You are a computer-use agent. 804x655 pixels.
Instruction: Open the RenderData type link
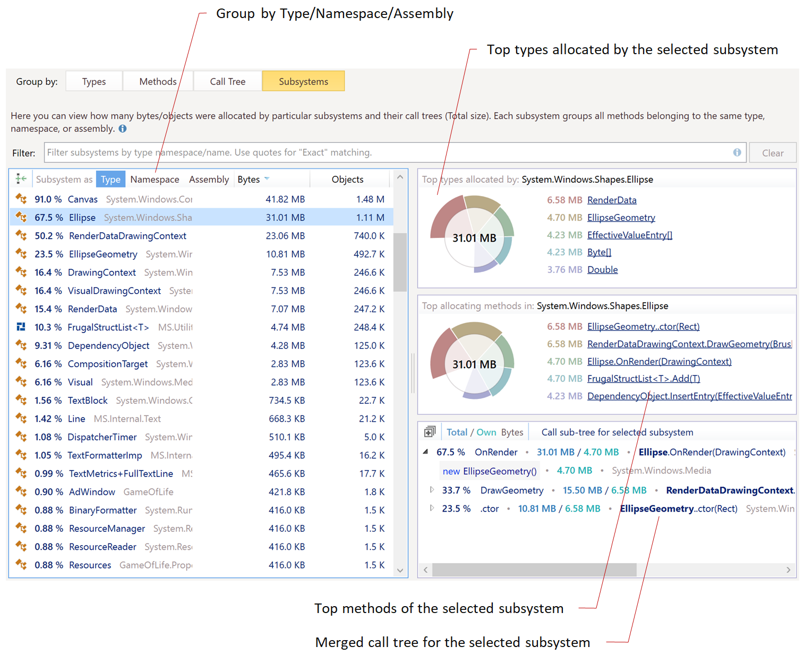[612, 200]
